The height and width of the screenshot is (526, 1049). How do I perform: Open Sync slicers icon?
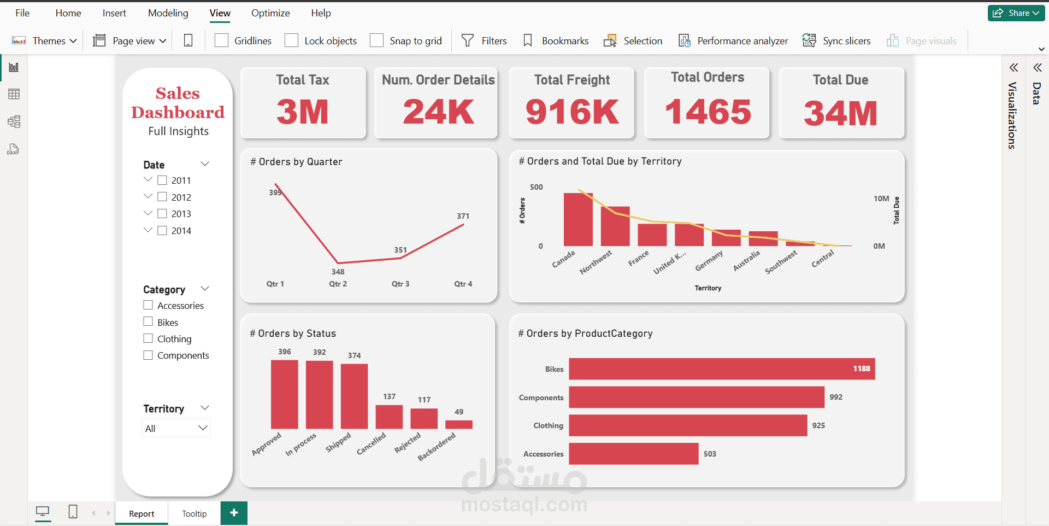[809, 40]
